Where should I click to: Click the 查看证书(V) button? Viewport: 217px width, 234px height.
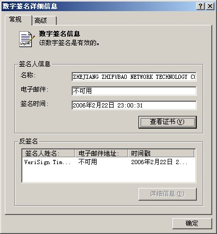pyautogui.click(x=168, y=122)
